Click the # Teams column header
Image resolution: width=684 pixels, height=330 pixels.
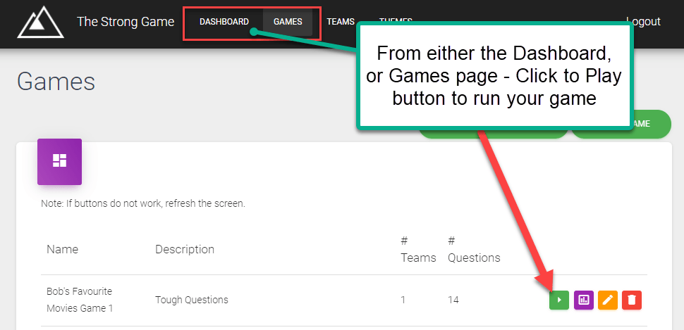click(x=418, y=249)
